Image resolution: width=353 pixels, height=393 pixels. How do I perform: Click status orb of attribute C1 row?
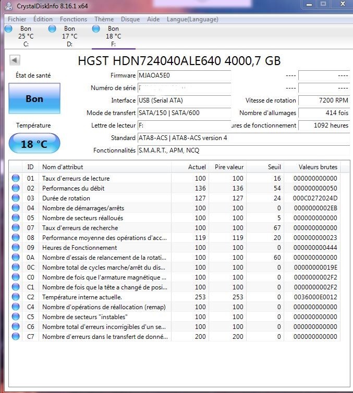pyautogui.click(x=16, y=287)
